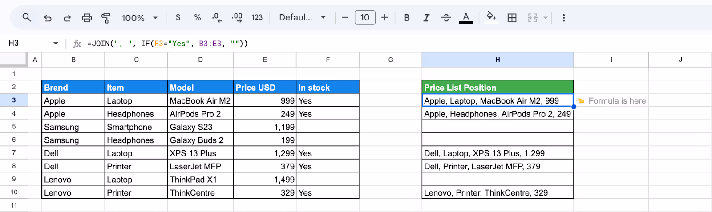
Task: Click the Brand header cell
Action: pyautogui.click(x=73, y=87)
